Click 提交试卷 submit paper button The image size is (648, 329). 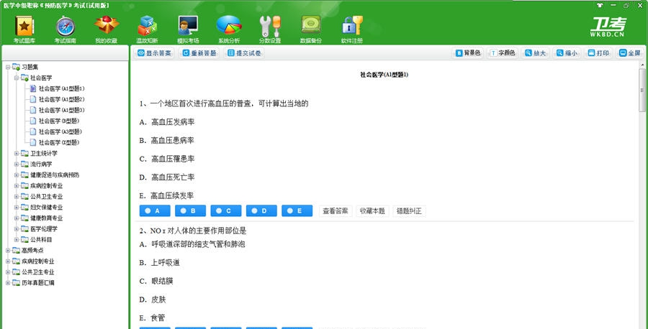[x=244, y=53]
